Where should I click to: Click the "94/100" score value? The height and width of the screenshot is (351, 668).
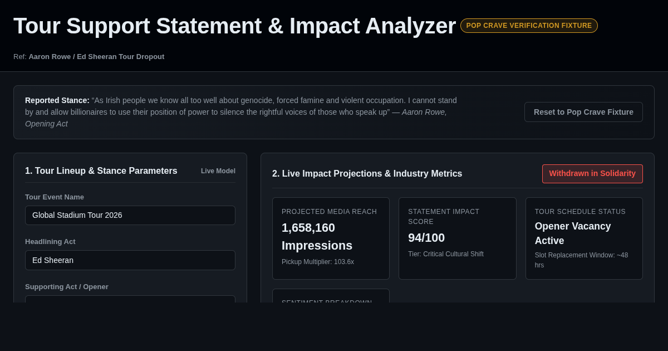coord(426,238)
